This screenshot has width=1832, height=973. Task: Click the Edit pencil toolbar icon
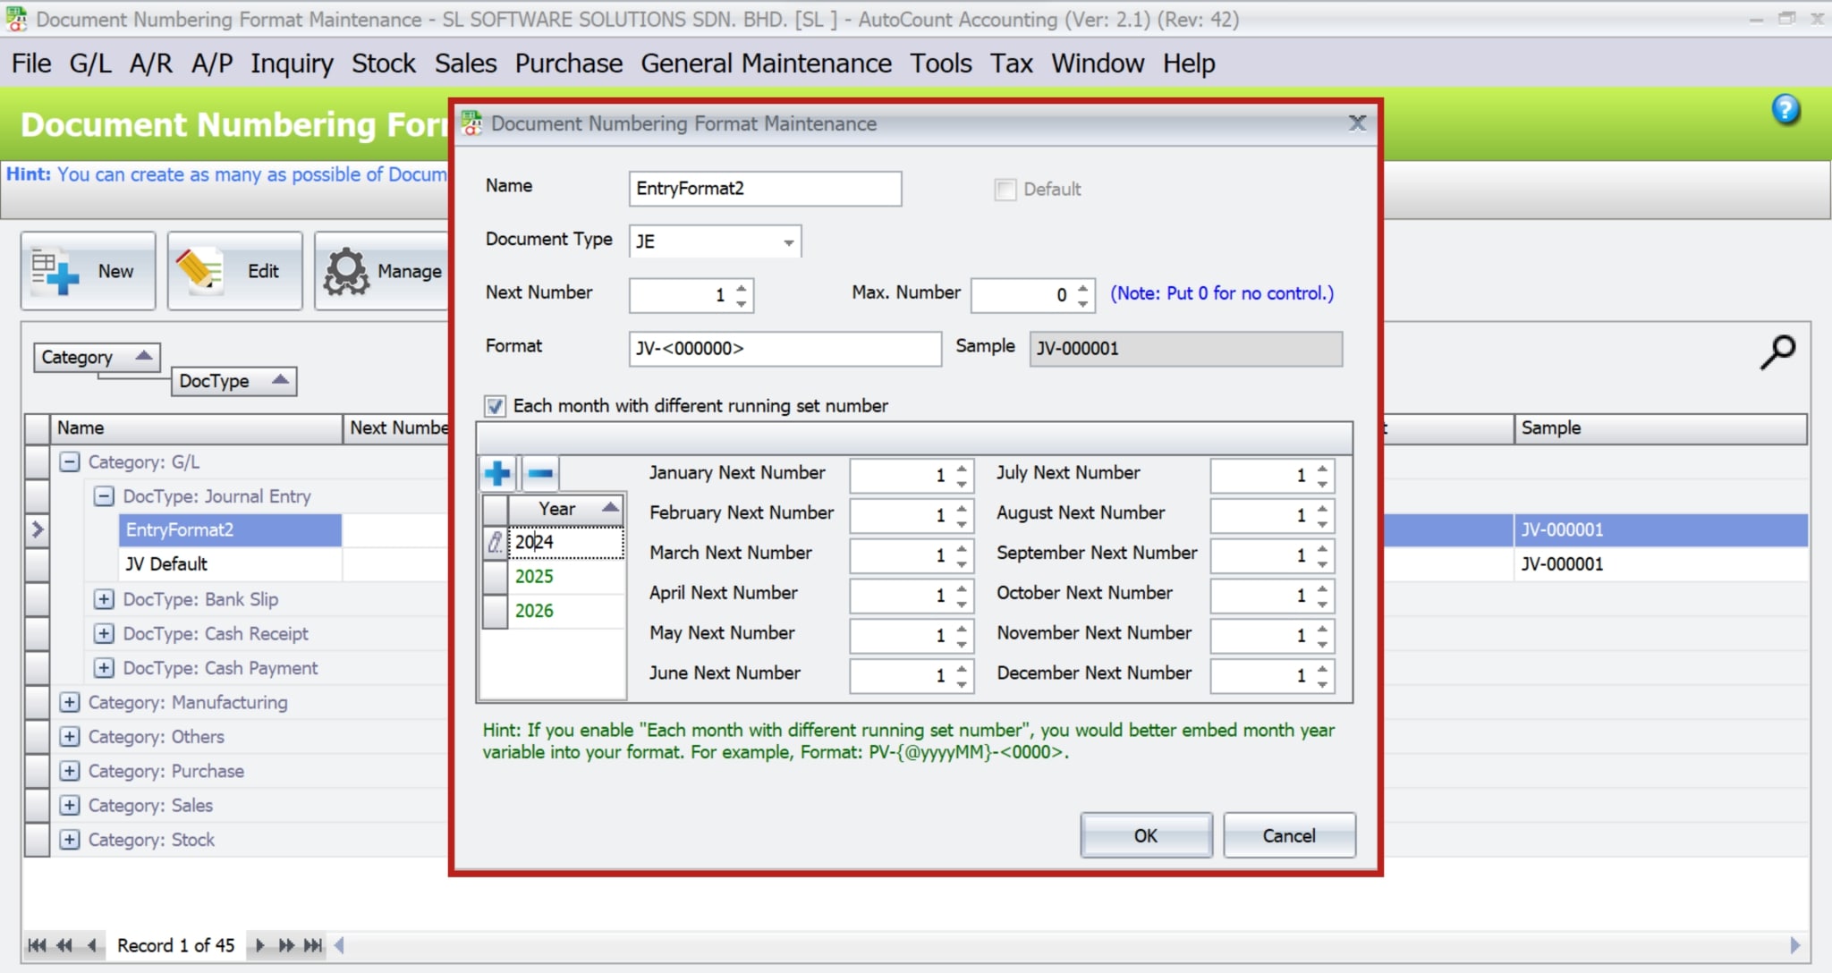pyautogui.click(x=200, y=272)
